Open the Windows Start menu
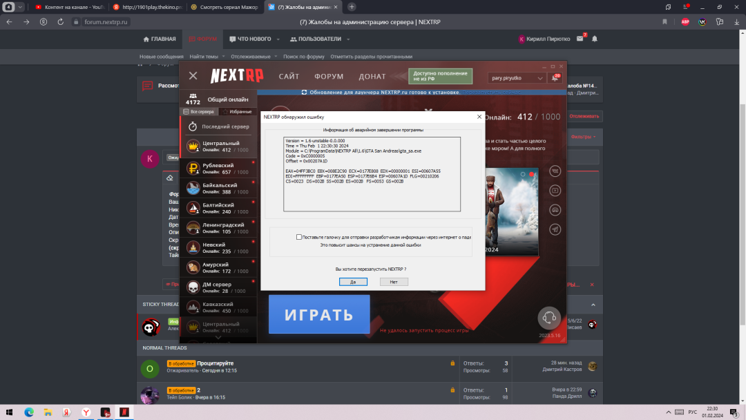 10,412
